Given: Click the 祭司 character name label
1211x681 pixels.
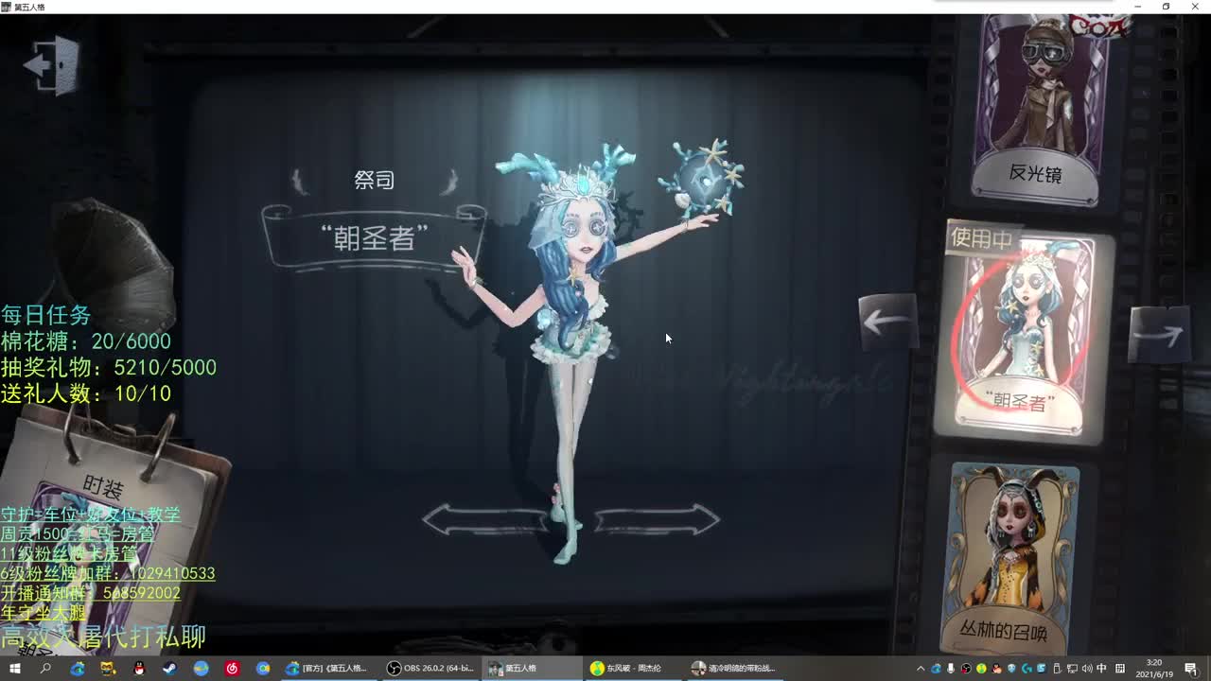Looking at the screenshot, I should click(375, 180).
